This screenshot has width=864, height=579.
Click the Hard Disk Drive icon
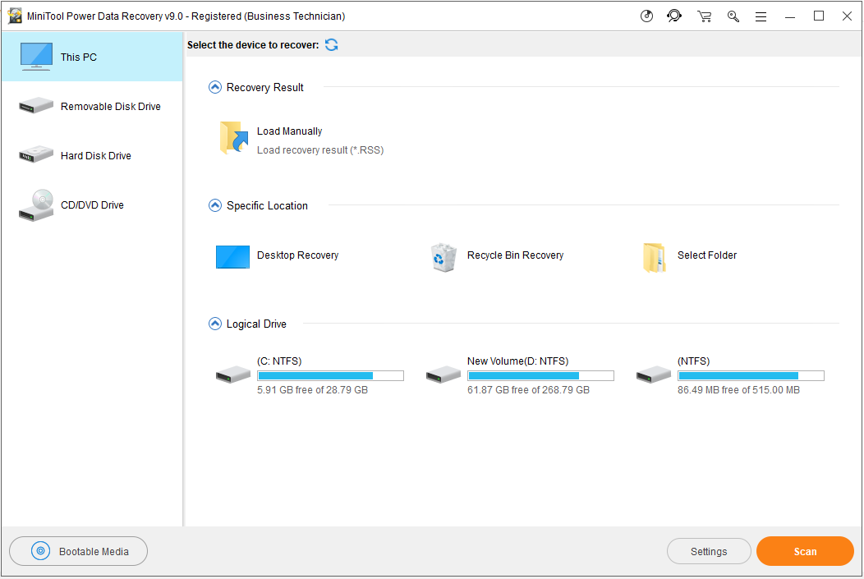[36, 154]
